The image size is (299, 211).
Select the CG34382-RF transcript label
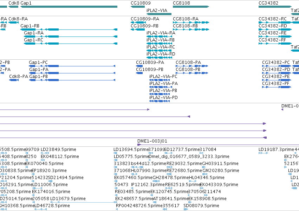pyautogui.click(x=272, y=40)
